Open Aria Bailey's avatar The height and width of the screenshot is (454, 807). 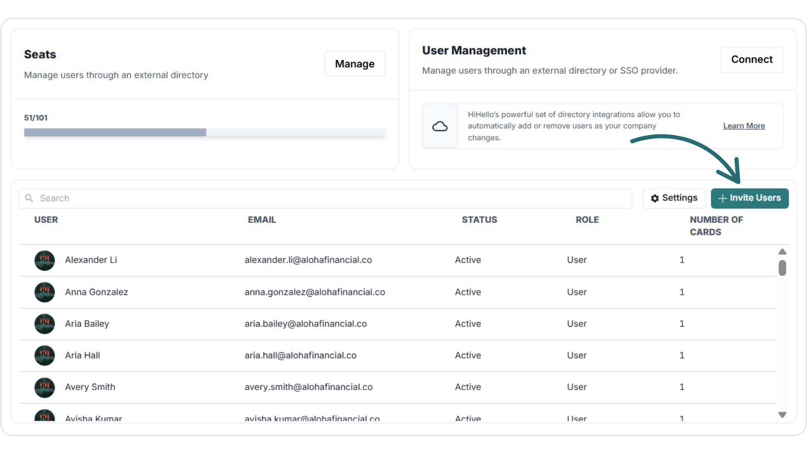[x=45, y=324]
